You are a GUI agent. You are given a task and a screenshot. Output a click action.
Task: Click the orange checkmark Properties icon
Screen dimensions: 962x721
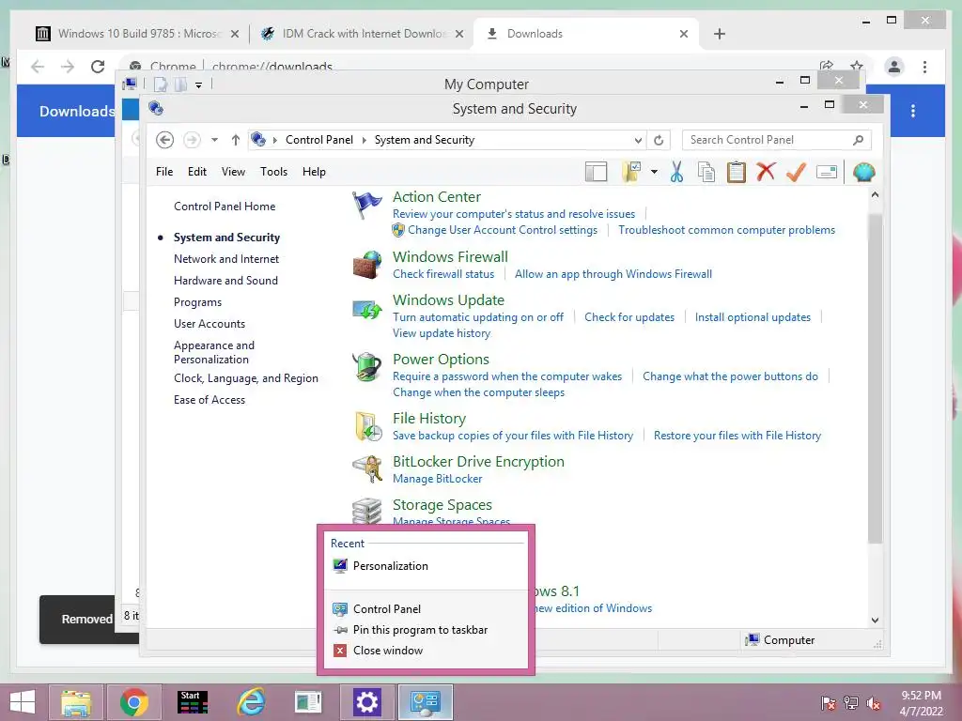[796, 173]
